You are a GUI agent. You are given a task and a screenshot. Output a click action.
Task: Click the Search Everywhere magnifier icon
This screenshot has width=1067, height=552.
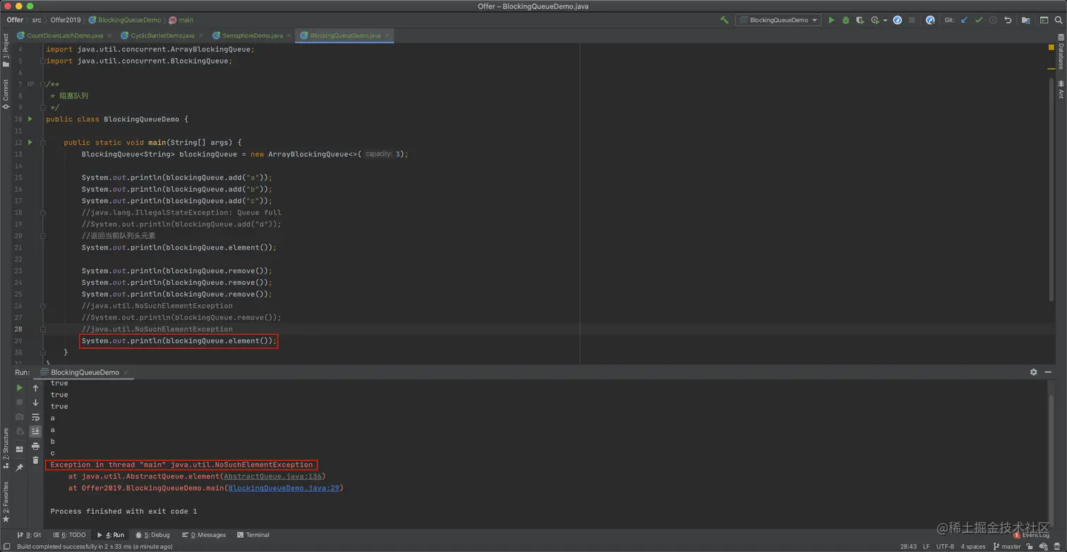point(1058,20)
